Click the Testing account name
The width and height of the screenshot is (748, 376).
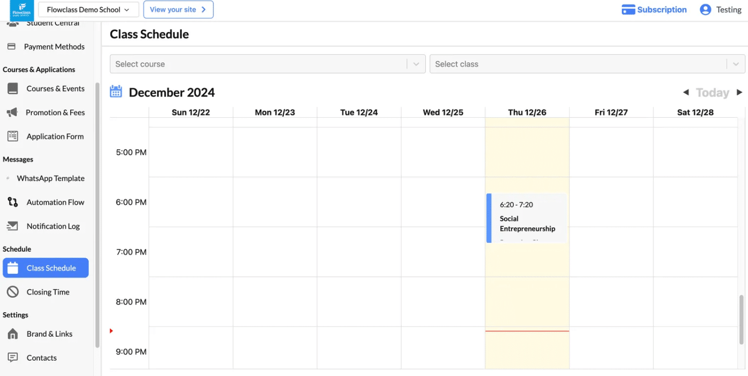point(729,10)
